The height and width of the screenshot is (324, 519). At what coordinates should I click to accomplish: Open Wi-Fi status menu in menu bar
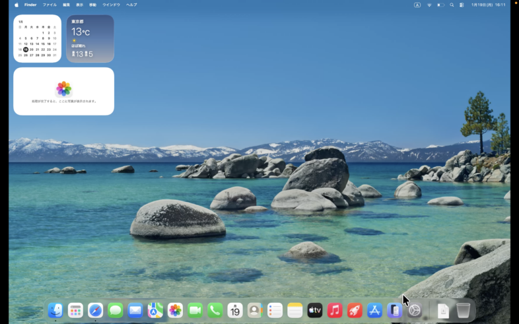[x=429, y=5]
